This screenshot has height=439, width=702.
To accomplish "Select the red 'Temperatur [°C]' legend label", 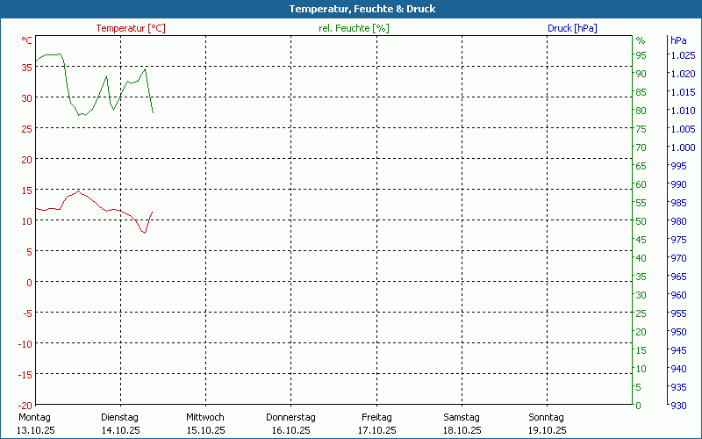I will click(131, 28).
